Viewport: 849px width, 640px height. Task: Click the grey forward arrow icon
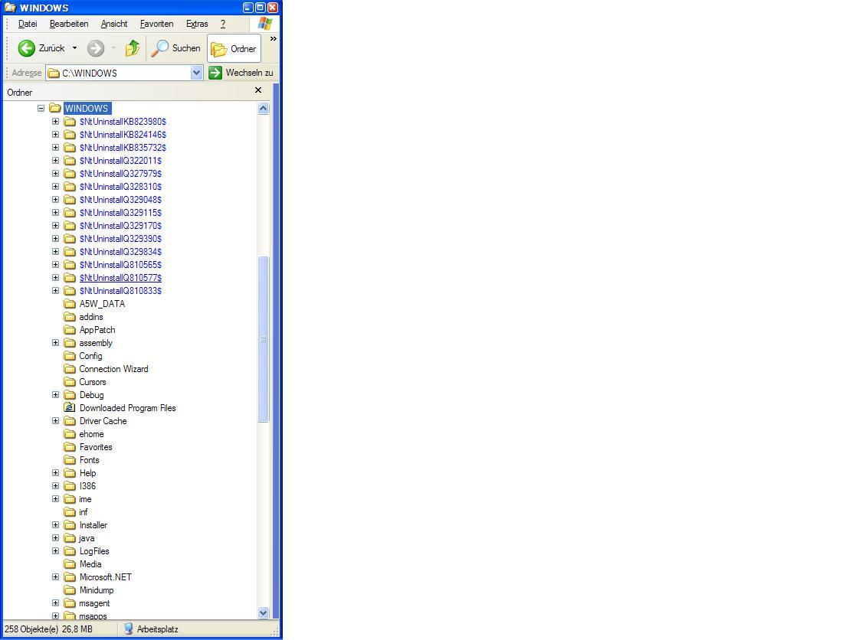[96, 48]
